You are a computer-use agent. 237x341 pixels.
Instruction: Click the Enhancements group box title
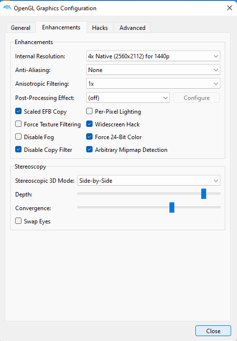(x=34, y=42)
